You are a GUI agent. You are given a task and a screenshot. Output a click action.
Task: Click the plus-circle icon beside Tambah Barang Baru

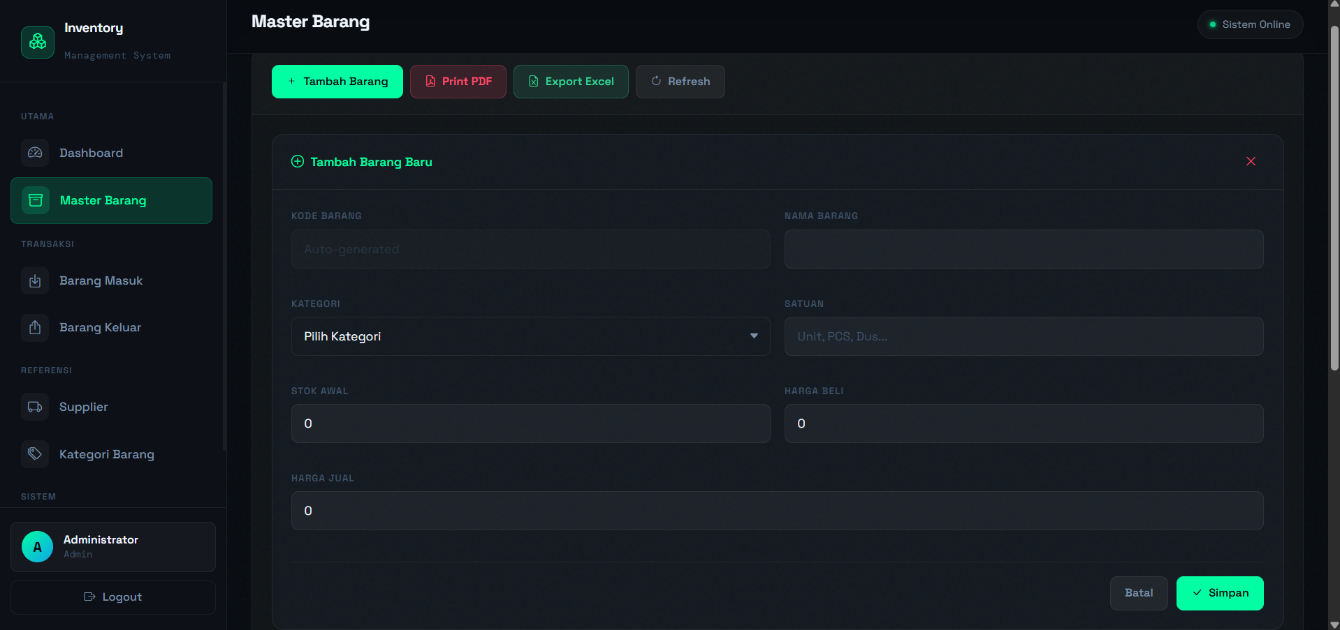[298, 161]
